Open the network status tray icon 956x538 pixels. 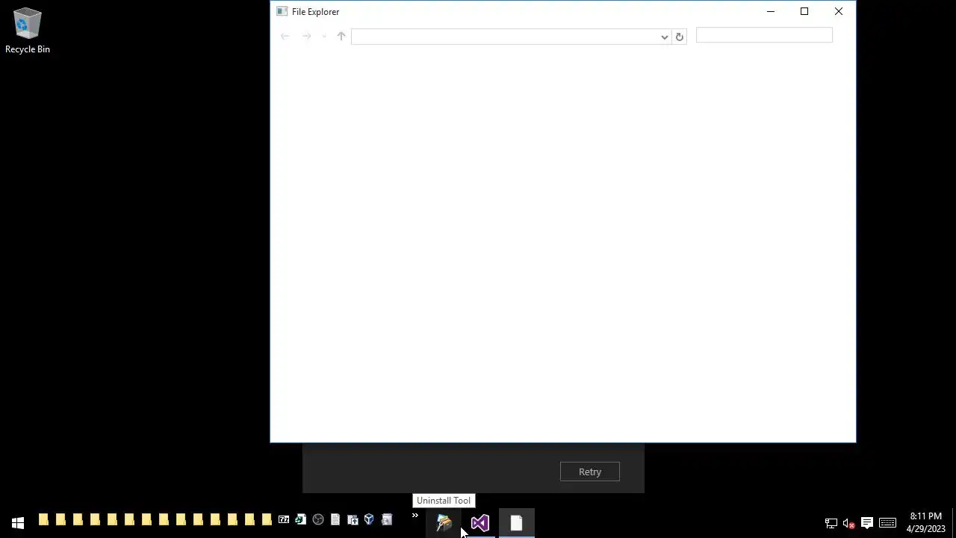(831, 523)
